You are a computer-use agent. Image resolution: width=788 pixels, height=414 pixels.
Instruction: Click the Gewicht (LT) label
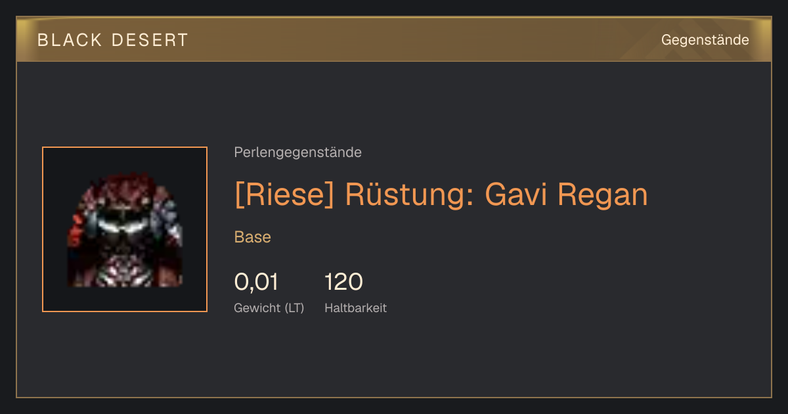[269, 308]
